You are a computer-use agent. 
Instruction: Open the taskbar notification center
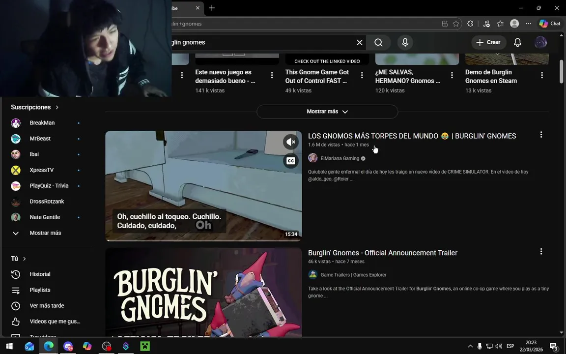(x=554, y=347)
